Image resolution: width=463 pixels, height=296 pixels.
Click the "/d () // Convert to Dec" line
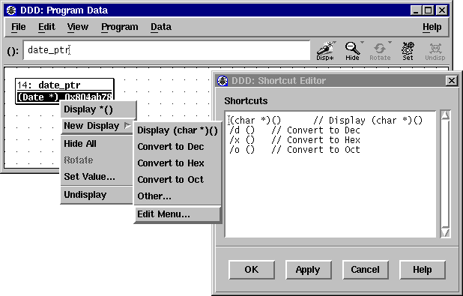pos(294,130)
